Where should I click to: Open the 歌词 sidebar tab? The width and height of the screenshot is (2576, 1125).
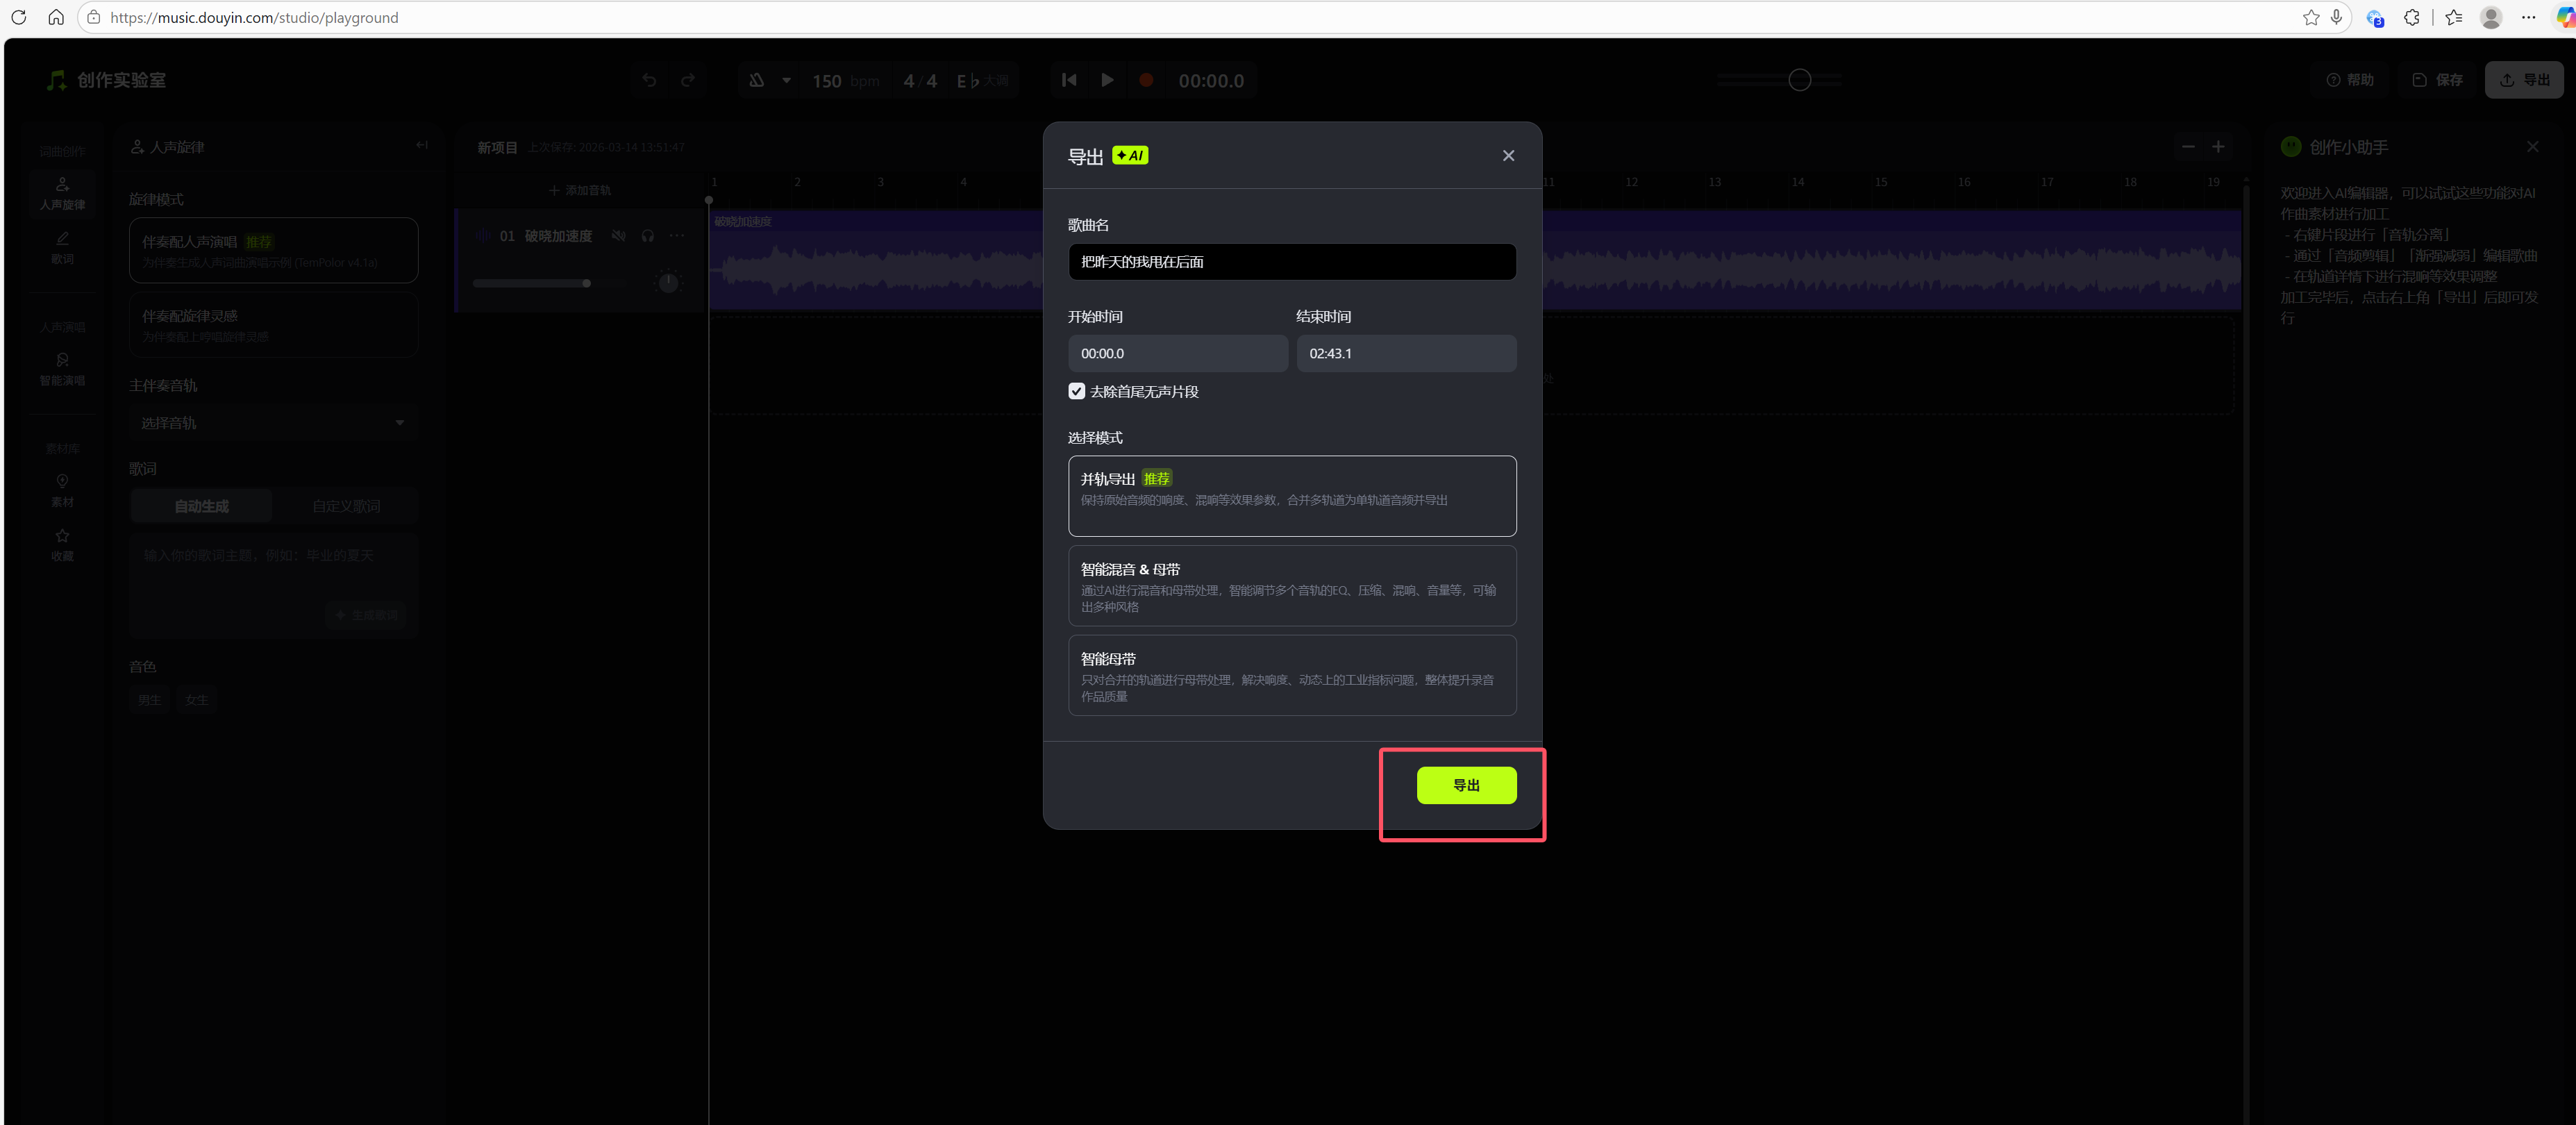pyautogui.click(x=62, y=247)
